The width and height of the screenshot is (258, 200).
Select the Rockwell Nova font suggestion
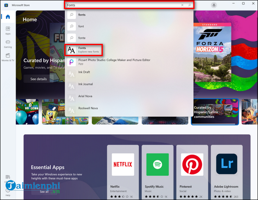[129, 110]
